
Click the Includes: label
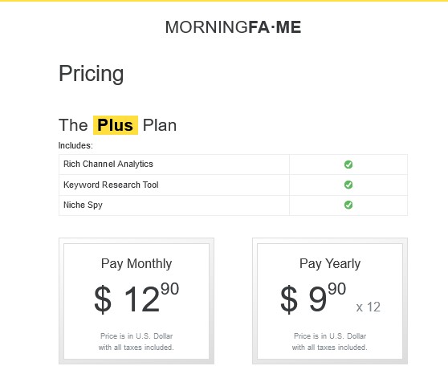75,145
